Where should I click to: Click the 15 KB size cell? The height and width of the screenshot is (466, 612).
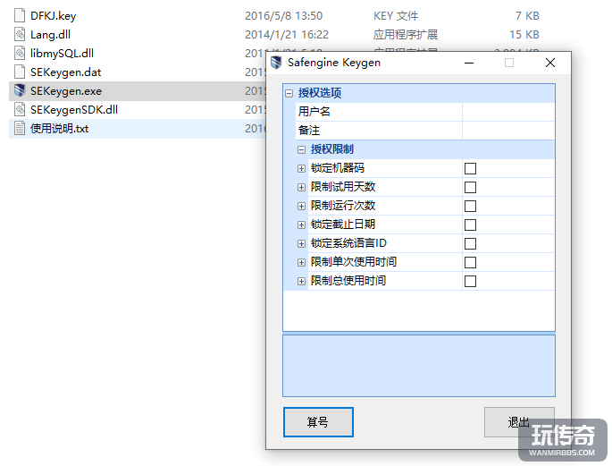524,34
